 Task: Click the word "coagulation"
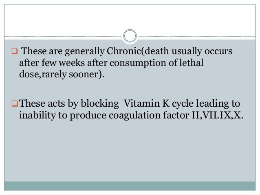pos(134,116)
